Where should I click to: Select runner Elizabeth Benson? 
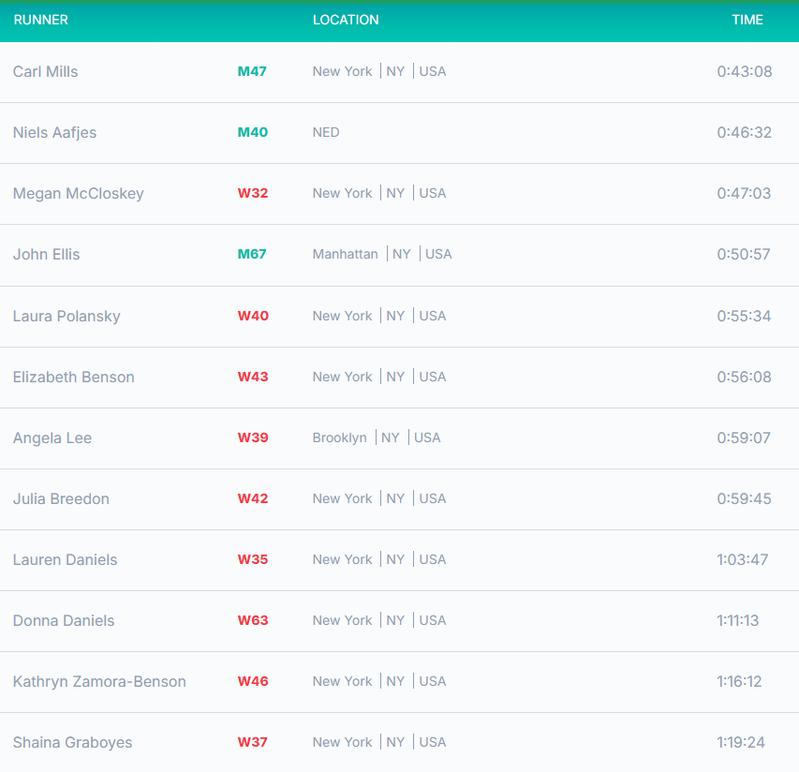[74, 377]
